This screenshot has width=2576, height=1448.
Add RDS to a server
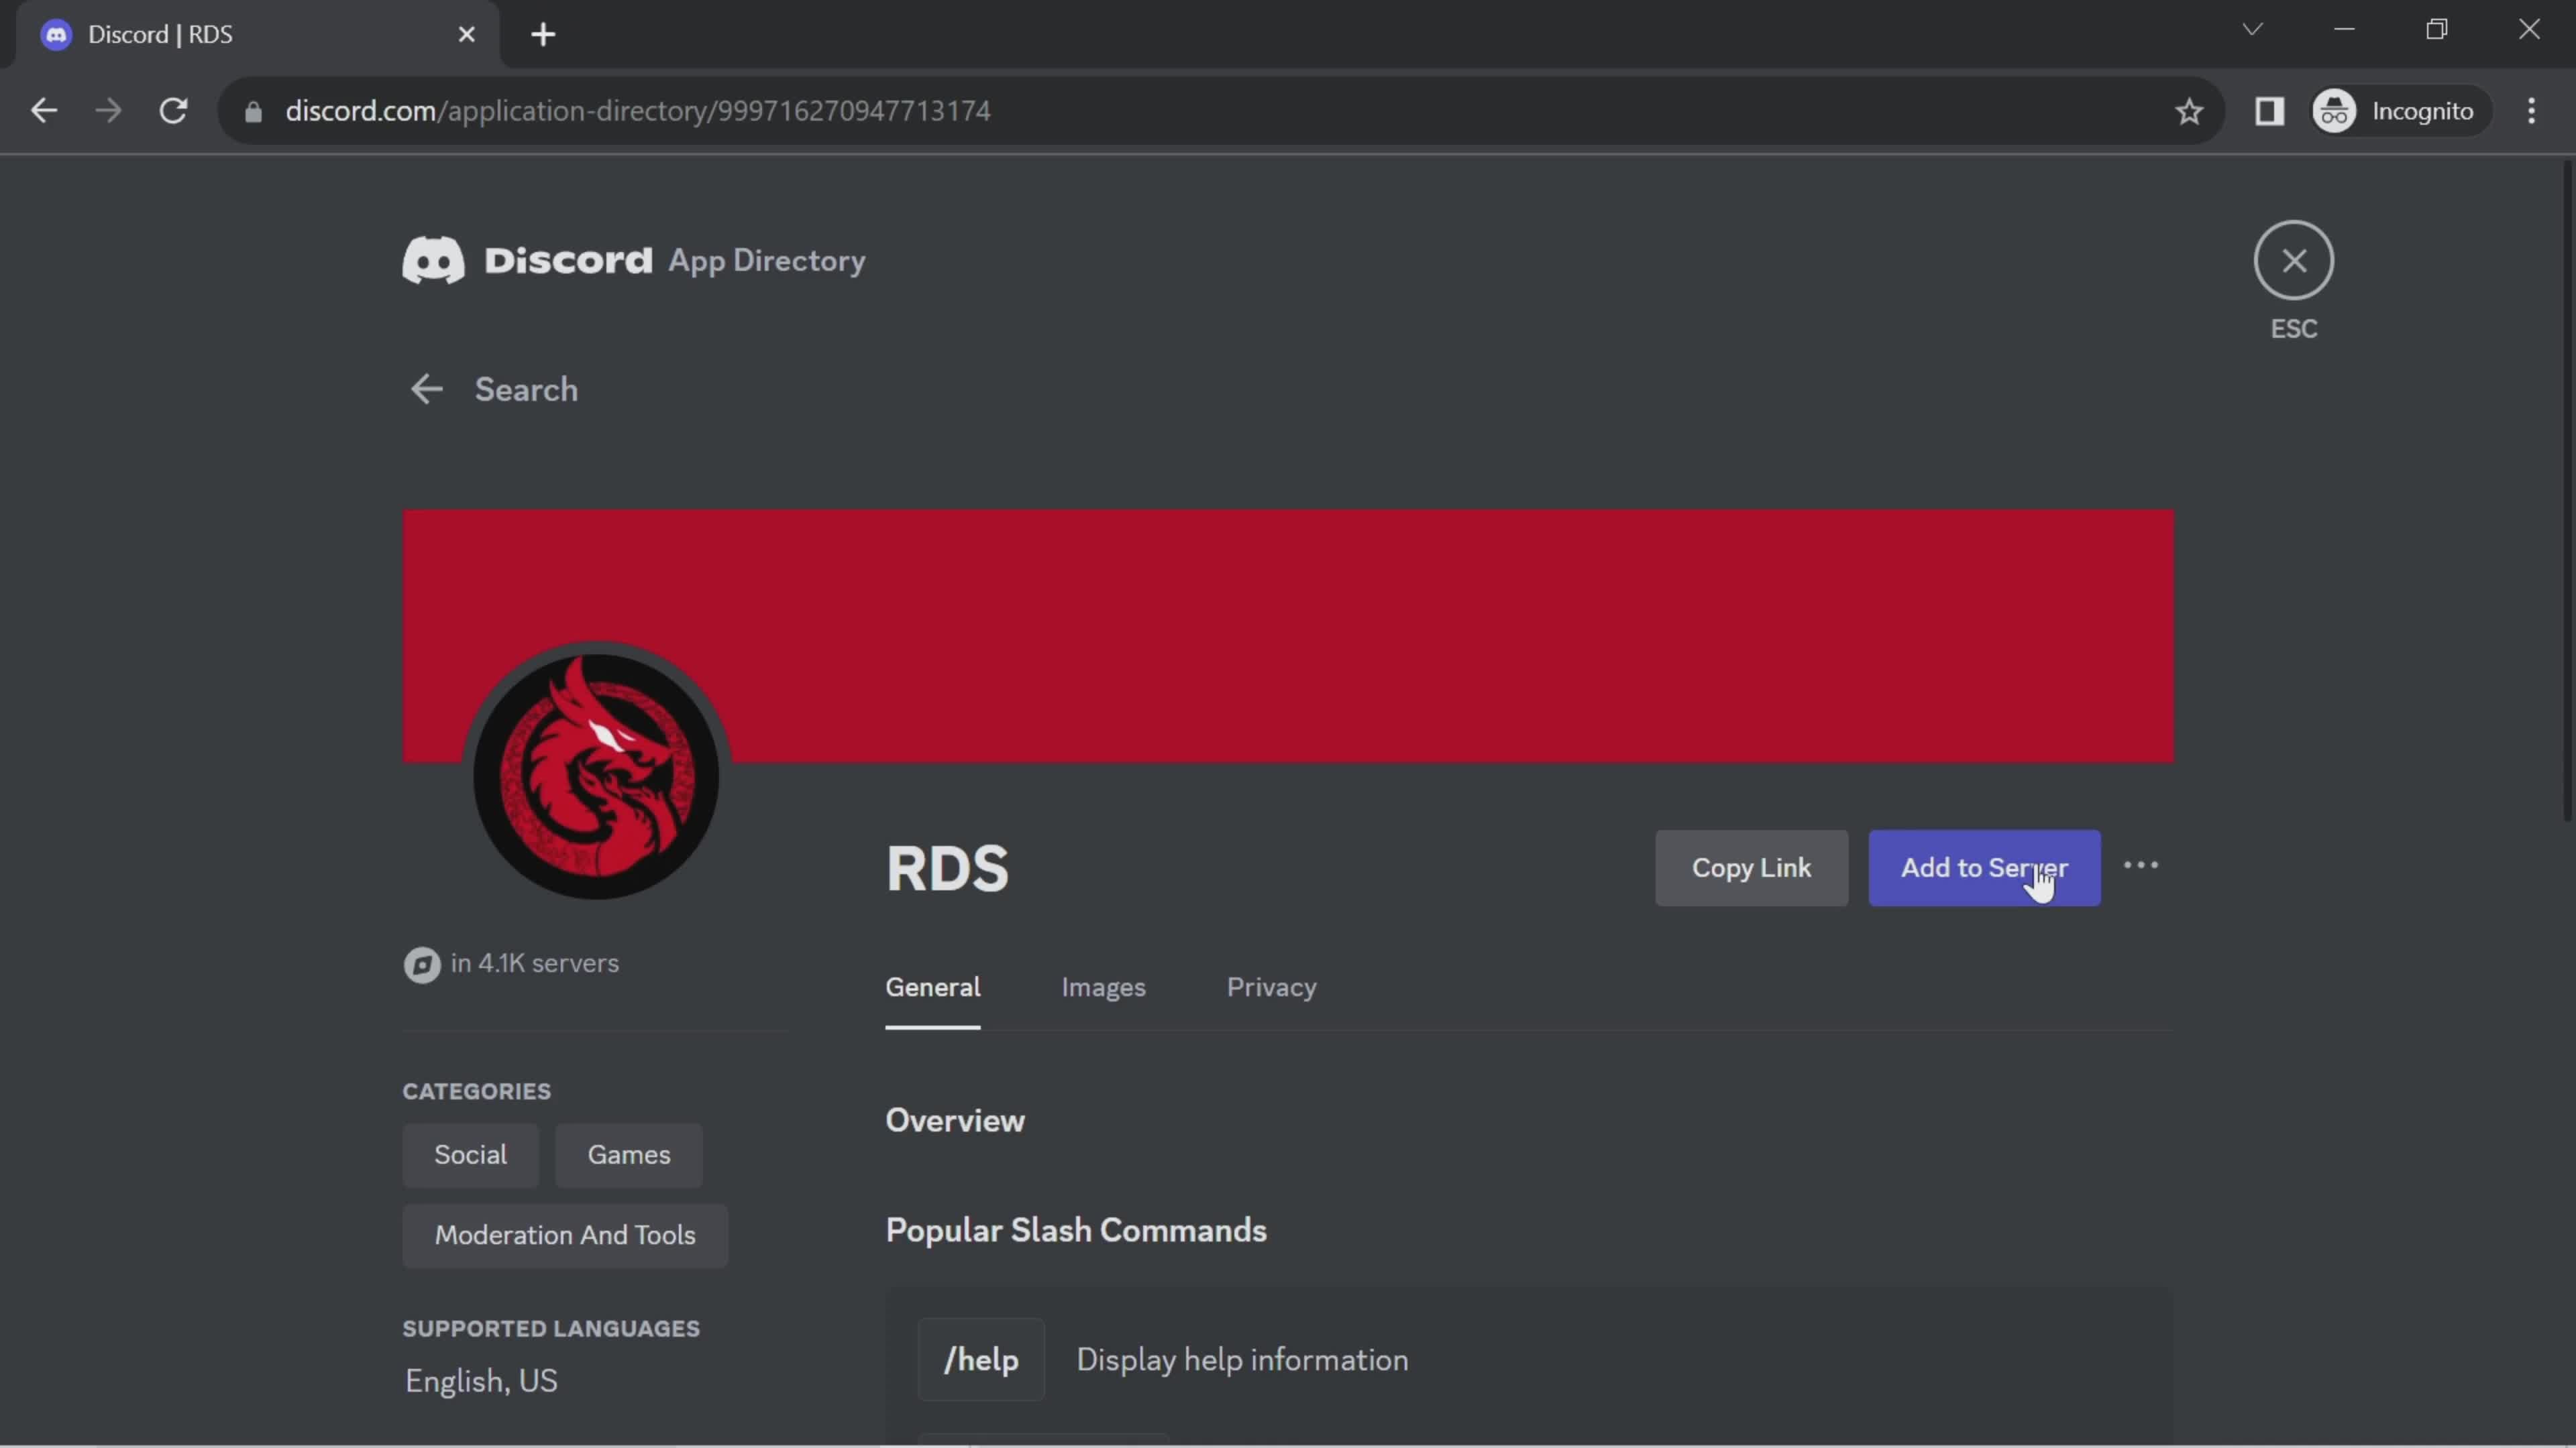[x=1984, y=867]
